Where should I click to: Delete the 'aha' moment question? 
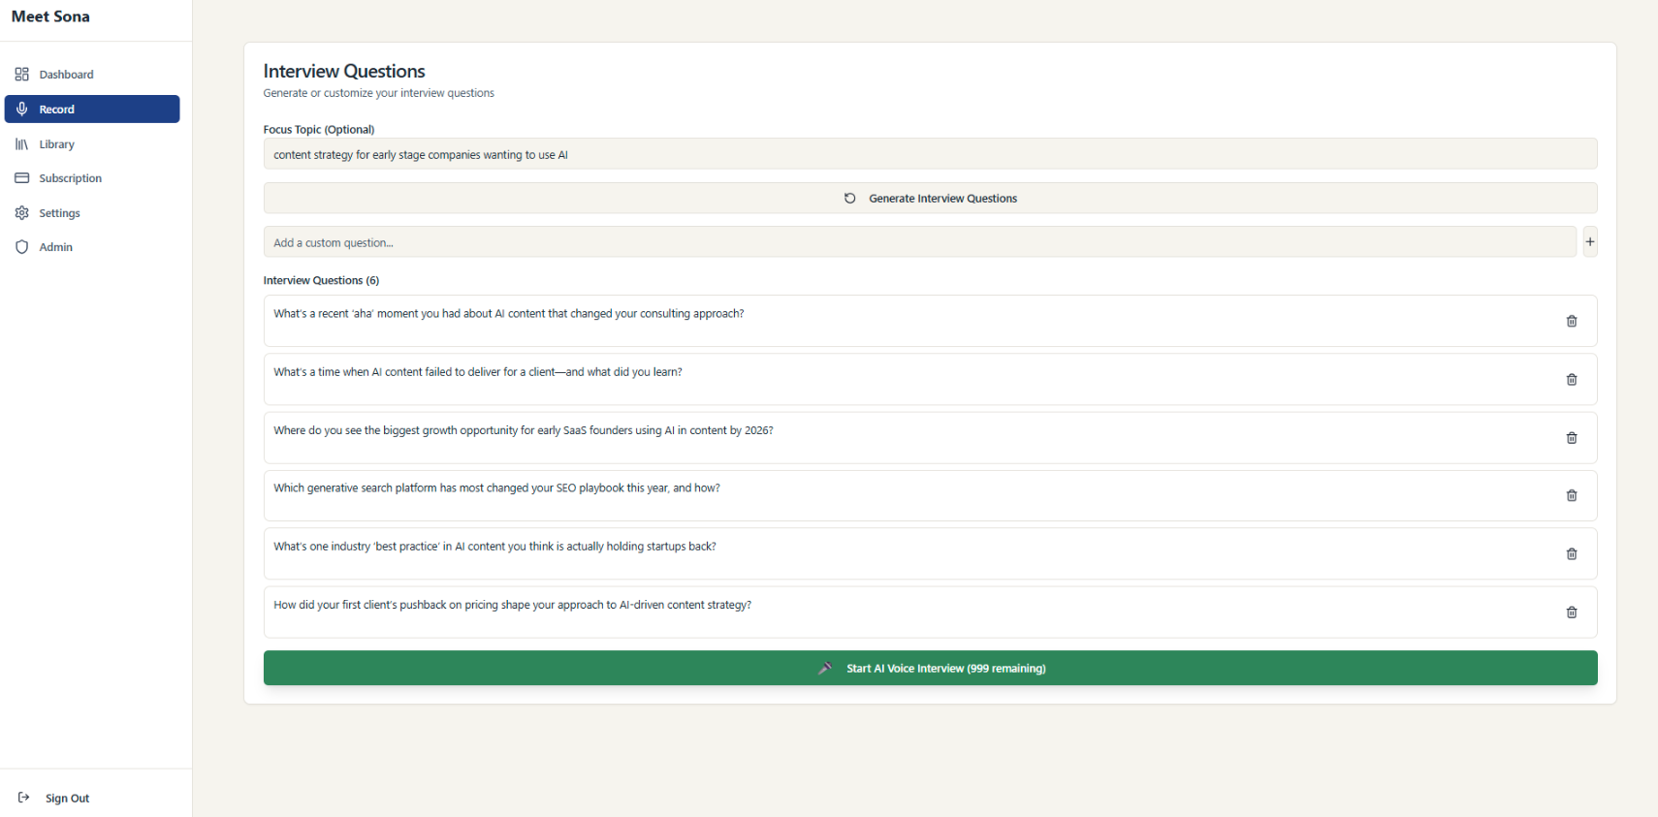pos(1572,321)
